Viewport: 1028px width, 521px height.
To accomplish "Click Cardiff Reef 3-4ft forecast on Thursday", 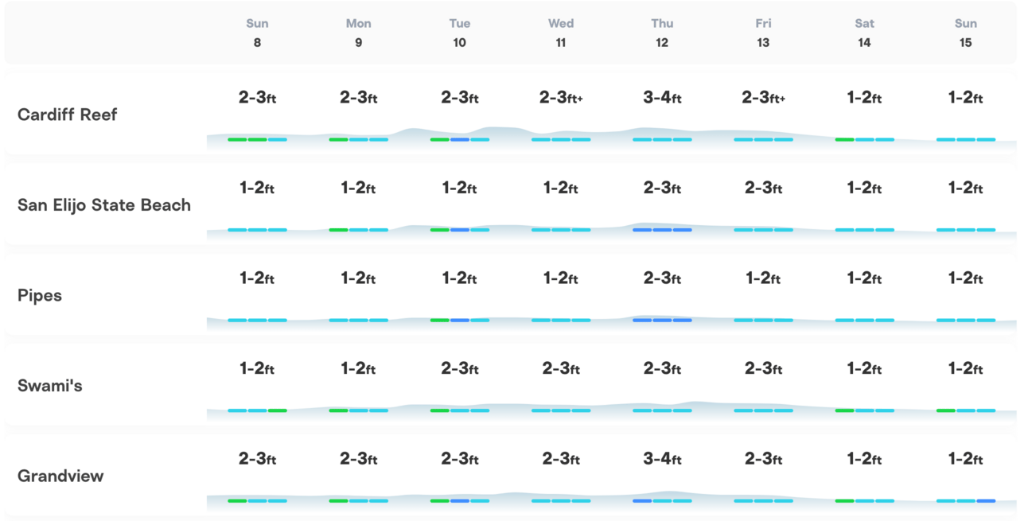I will (662, 98).
